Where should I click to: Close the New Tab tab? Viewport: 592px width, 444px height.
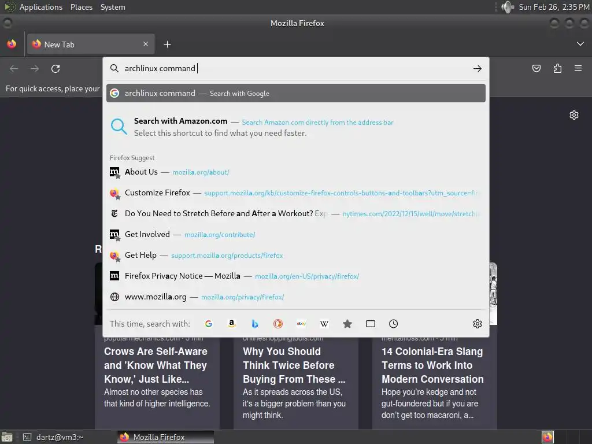pos(146,44)
